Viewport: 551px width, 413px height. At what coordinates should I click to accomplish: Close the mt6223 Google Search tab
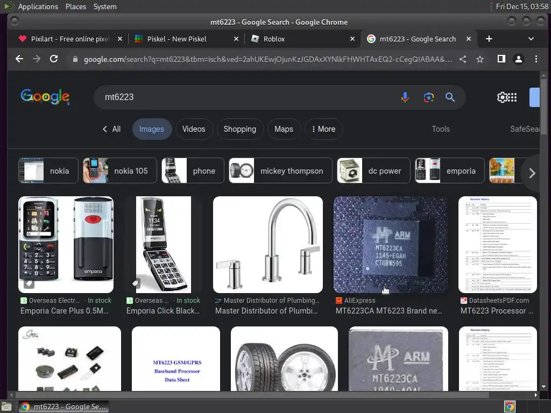469,39
